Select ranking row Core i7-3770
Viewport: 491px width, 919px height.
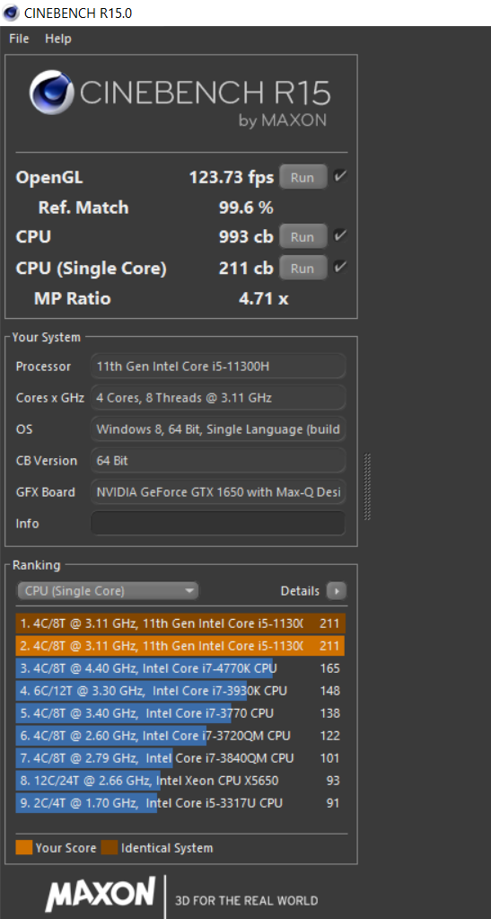(x=180, y=713)
